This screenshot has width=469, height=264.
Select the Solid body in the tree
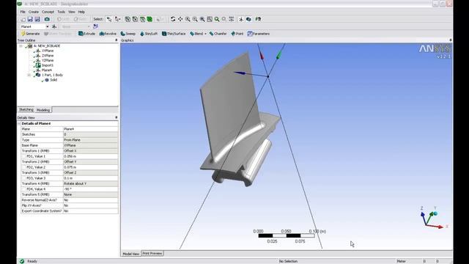53,80
